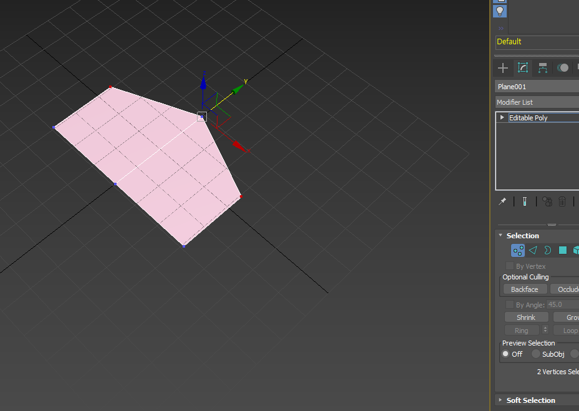Expand the Editable Poly sub-object tree
Screen dimensions: 579x411
click(x=502, y=117)
